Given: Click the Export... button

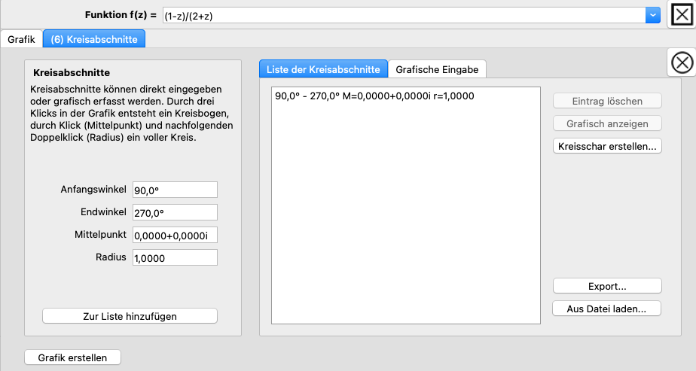Looking at the screenshot, I should coord(607,286).
